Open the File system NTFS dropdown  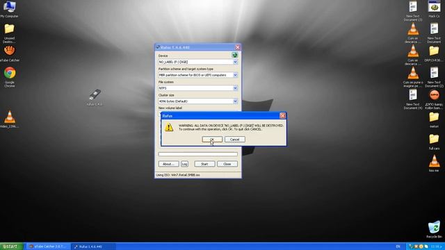click(x=235, y=88)
